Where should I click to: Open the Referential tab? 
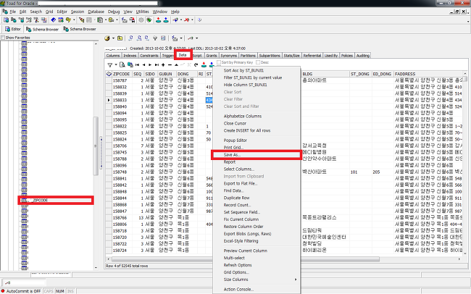(312, 56)
